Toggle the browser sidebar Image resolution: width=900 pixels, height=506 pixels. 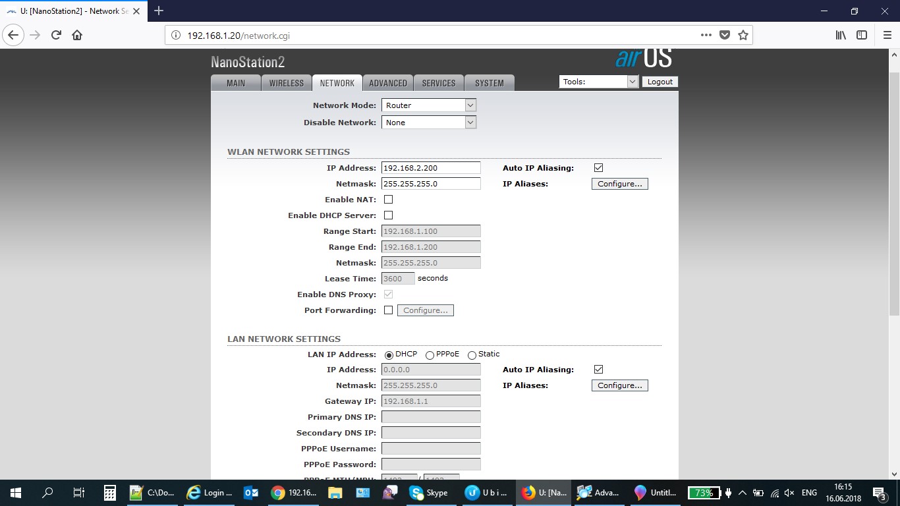862,35
